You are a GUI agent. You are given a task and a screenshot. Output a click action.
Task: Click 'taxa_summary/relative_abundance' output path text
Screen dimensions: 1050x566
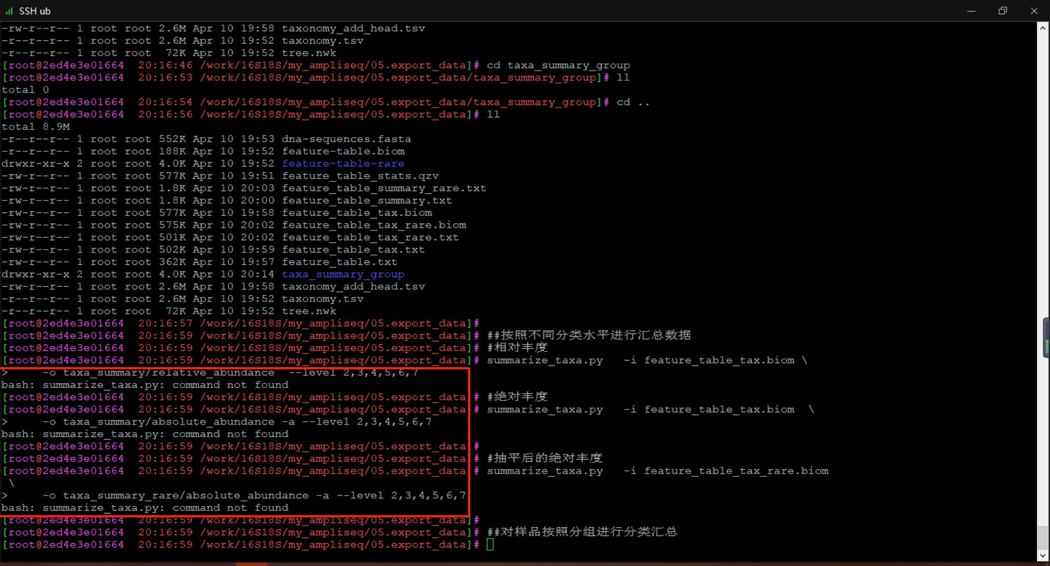click(x=168, y=373)
